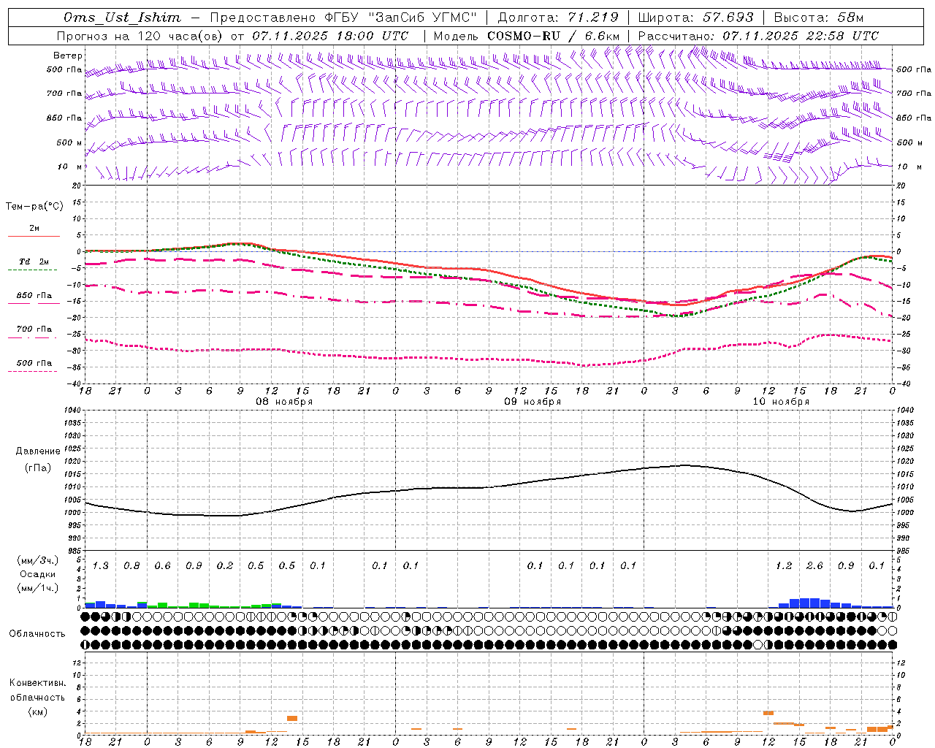Click the Td 2м dew point legend entry
This screenshot has width=935, height=748.
[34, 262]
